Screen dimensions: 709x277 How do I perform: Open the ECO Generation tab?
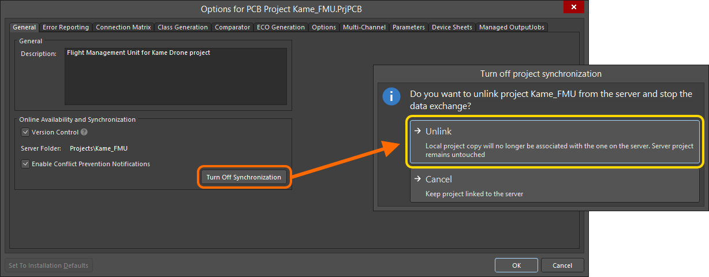pos(281,27)
